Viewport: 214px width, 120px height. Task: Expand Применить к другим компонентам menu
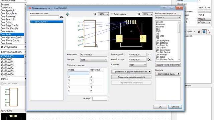[x=131, y=72]
